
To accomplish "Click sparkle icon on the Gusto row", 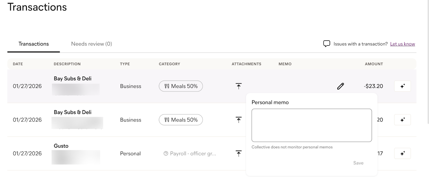I will [x=402, y=153].
